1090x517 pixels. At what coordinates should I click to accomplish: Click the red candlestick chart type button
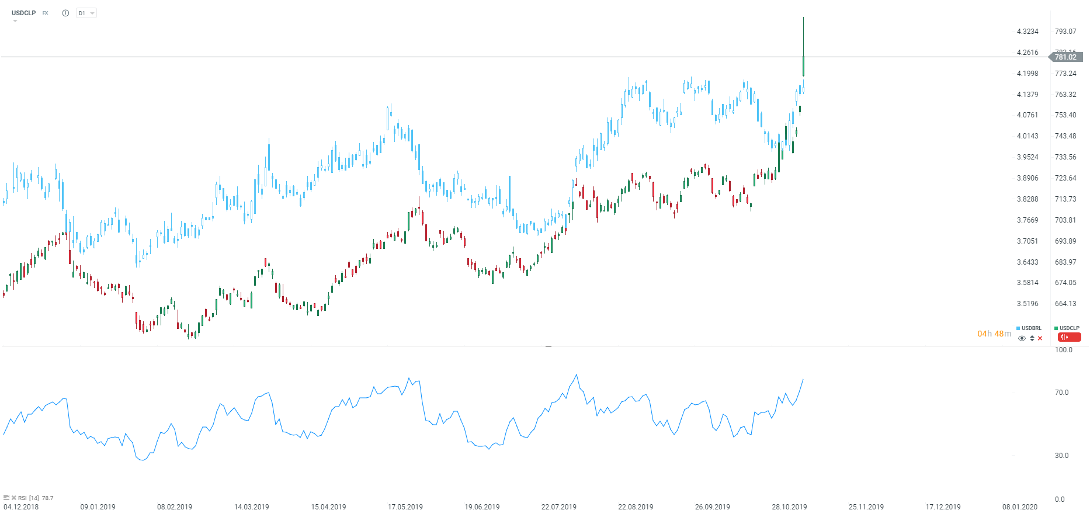[1068, 337]
